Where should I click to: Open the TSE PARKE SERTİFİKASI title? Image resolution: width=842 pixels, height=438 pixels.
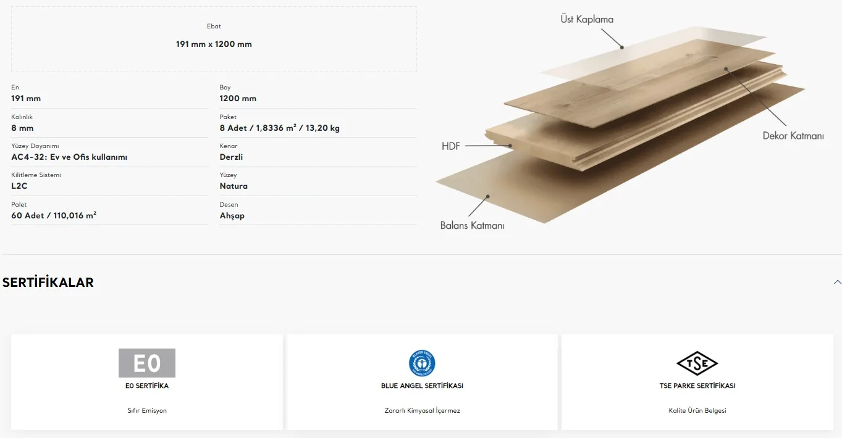click(697, 386)
